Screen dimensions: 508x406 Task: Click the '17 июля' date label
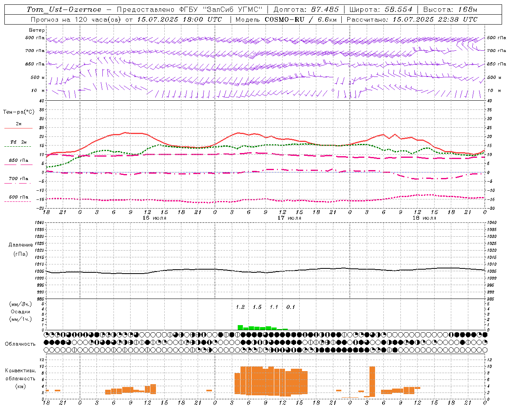(289, 218)
